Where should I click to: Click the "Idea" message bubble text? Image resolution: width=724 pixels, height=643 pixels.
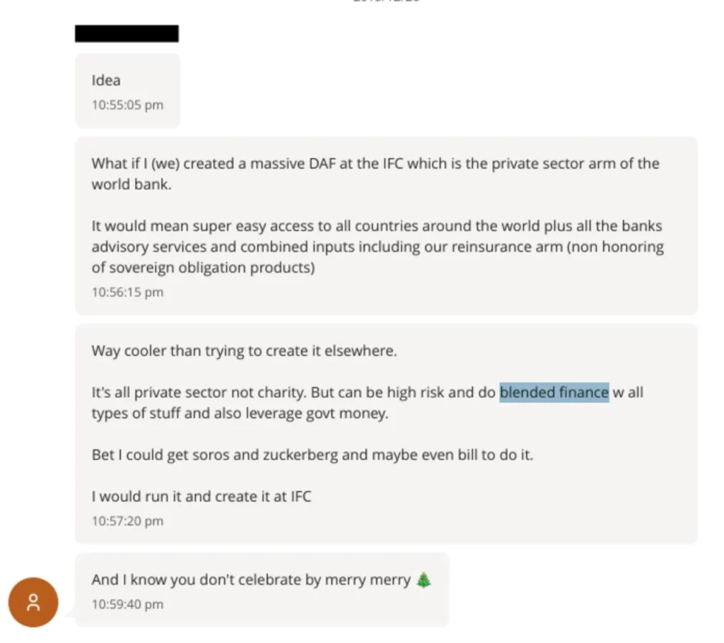click(x=106, y=81)
